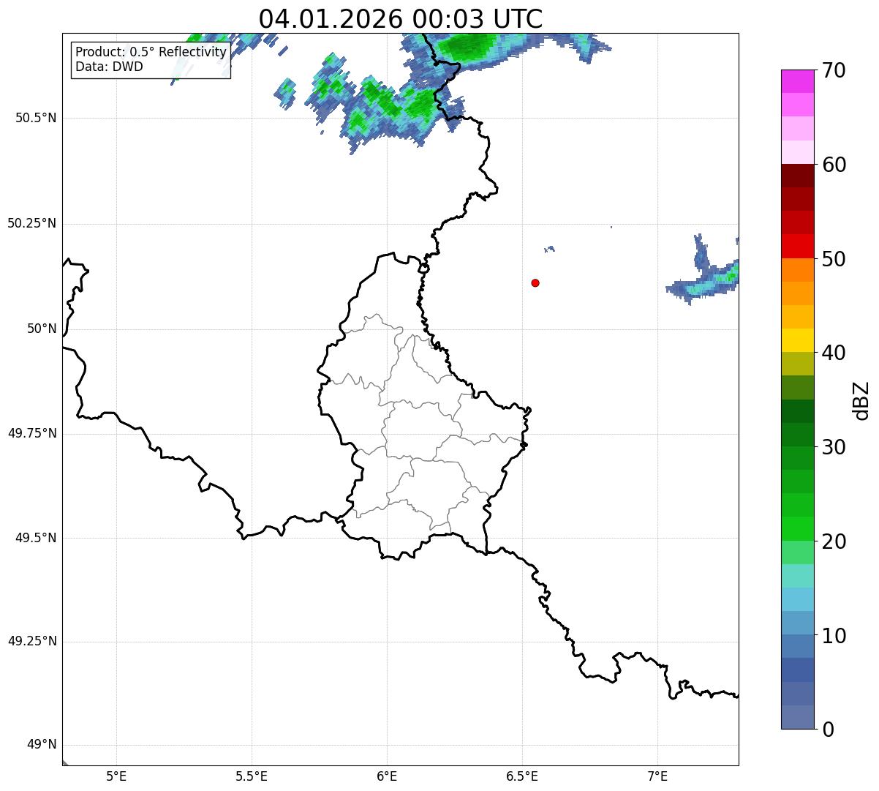
Task: Click the 50.25°N latitude label
Action: coord(32,223)
